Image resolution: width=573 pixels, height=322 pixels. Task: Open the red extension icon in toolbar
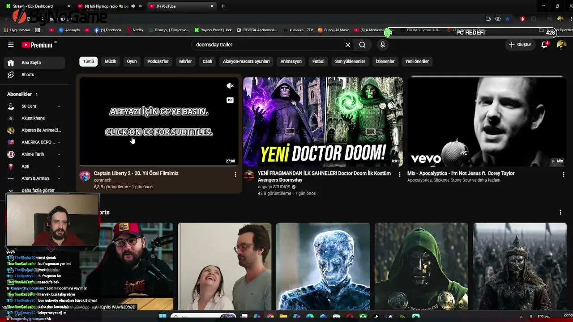[x=522, y=19]
